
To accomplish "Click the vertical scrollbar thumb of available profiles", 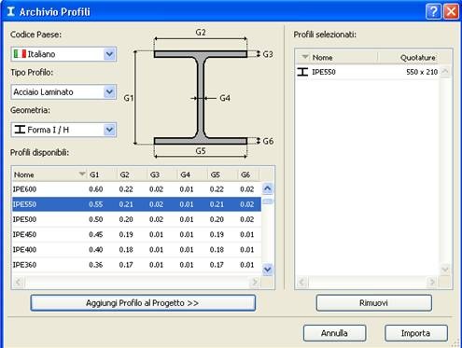I will click(268, 202).
